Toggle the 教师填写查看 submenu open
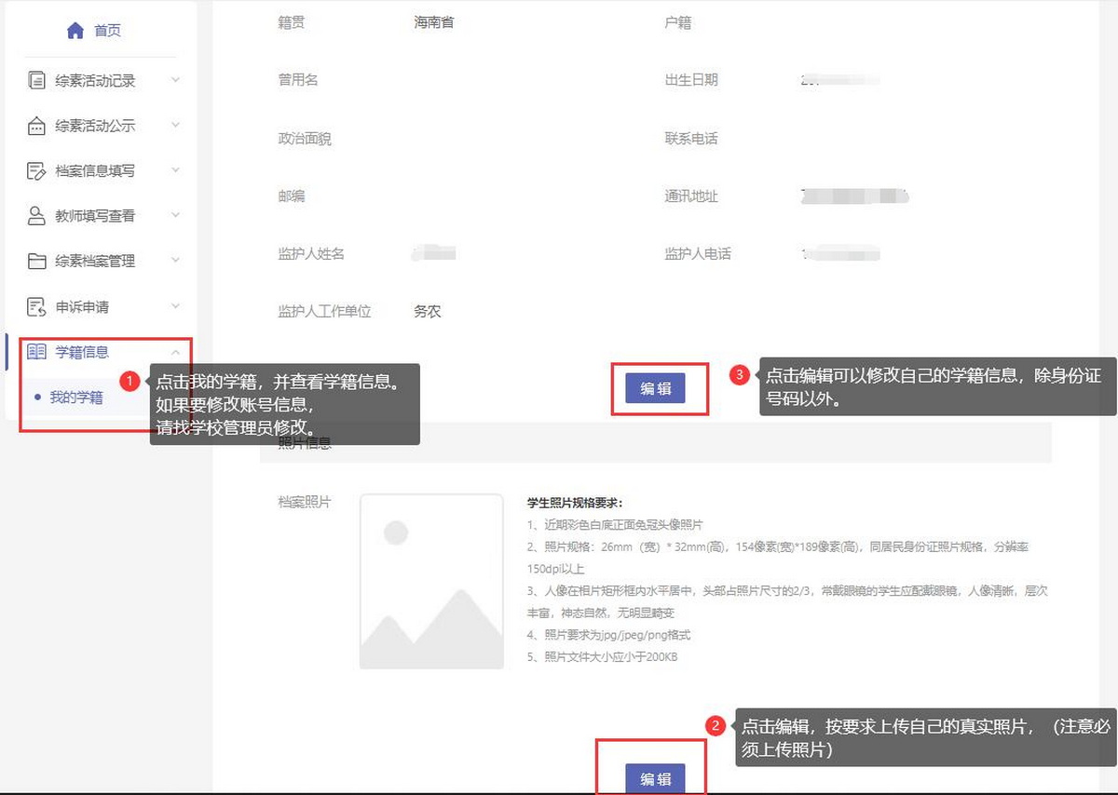The height and width of the screenshot is (795, 1118). [x=175, y=215]
